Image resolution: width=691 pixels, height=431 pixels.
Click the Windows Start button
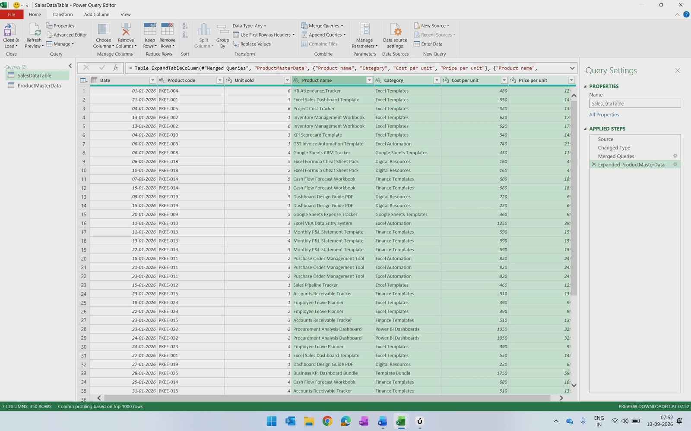272,421
